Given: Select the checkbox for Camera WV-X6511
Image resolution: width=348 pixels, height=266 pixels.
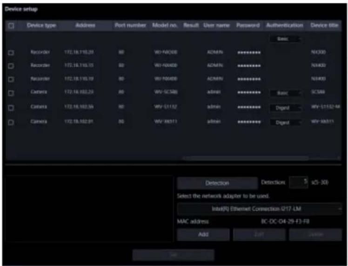Looking at the screenshot, I should pos(11,122).
